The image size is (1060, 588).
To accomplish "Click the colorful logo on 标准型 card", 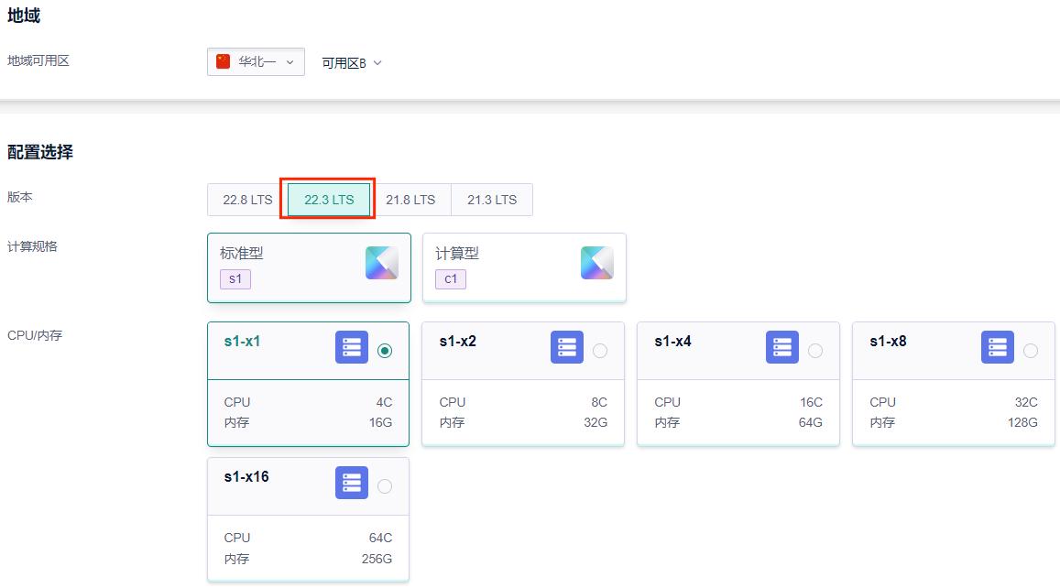I will pos(381,263).
